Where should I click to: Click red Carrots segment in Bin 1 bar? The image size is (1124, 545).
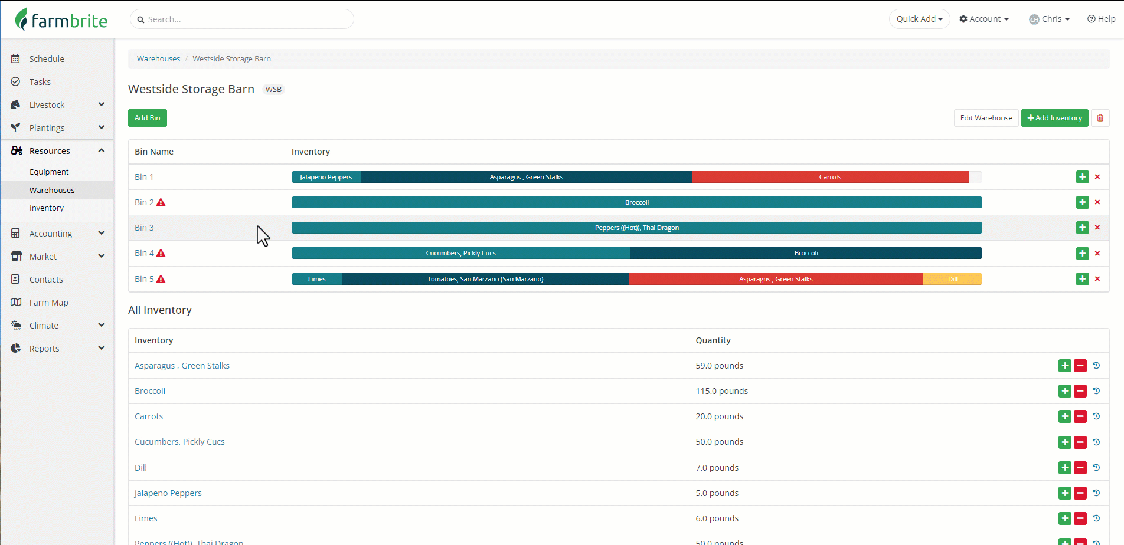[830, 177]
